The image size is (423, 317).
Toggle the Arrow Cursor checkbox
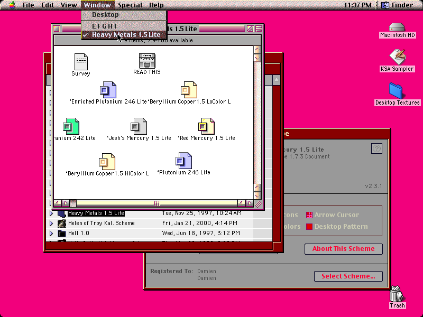click(309, 215)
